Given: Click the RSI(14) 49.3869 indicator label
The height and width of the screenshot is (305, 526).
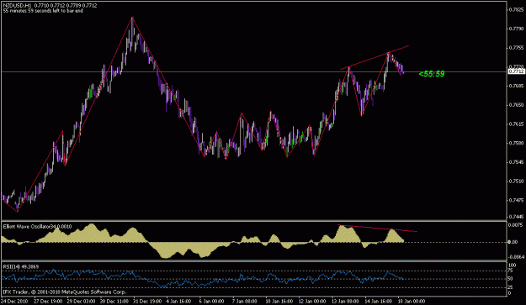Looking at the screenshot, I should pos(21,267).
